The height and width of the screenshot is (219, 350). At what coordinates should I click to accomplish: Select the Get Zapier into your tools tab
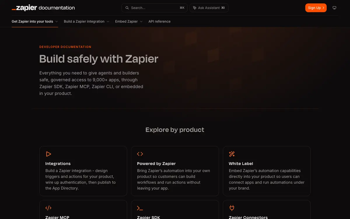tap(35, 22)
